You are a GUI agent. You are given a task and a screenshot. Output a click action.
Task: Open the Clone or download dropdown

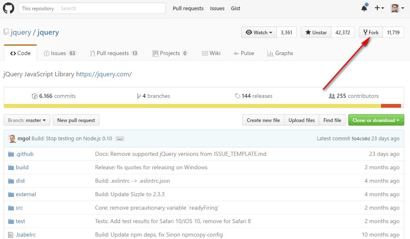pos(376,120)
